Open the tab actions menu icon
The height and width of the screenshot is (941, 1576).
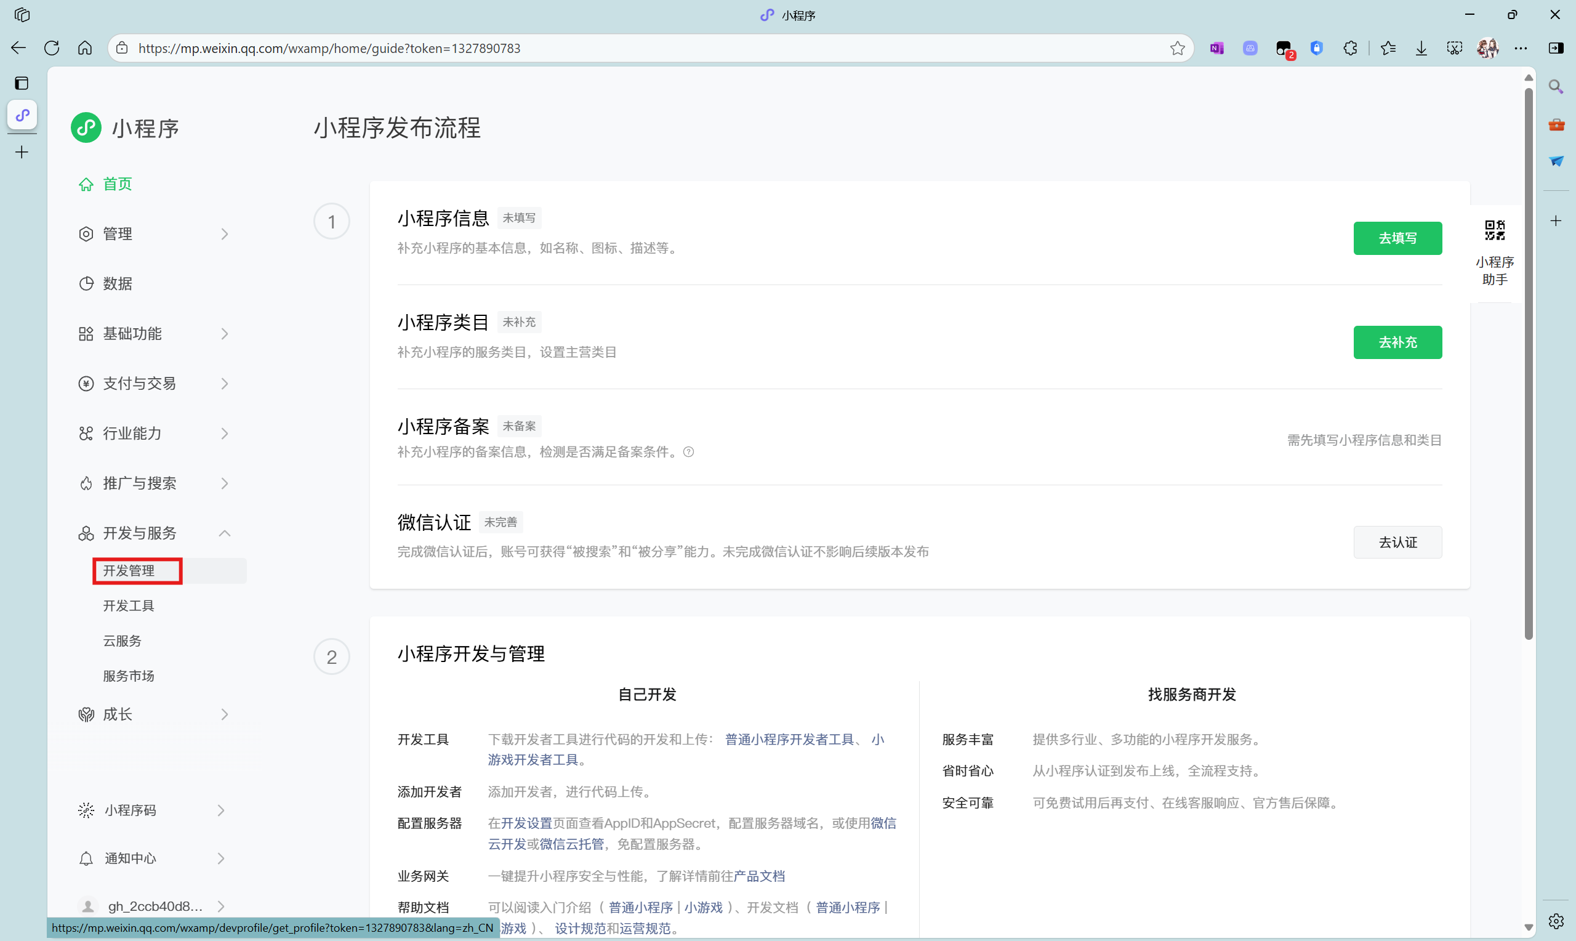(x=22, y=83)
